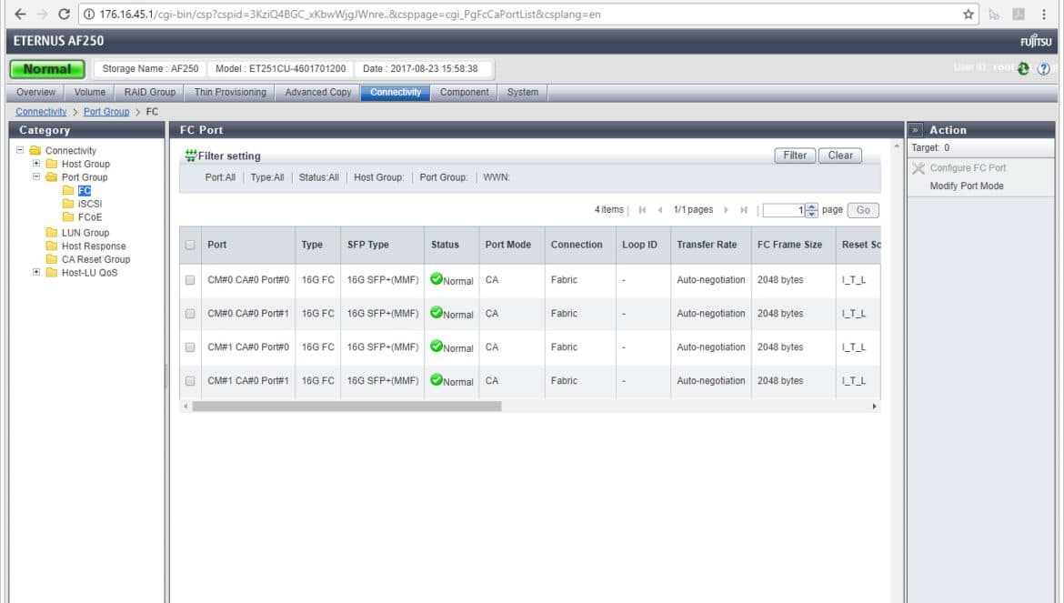Collapse the Connectivity tree root
Image resolution: width=1064 pixels, height=603 pixels.
(x=20, y=150)
